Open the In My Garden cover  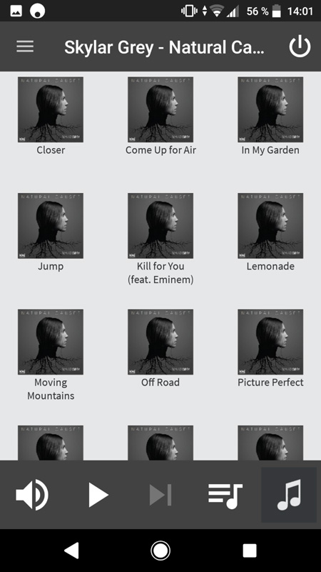270,109
